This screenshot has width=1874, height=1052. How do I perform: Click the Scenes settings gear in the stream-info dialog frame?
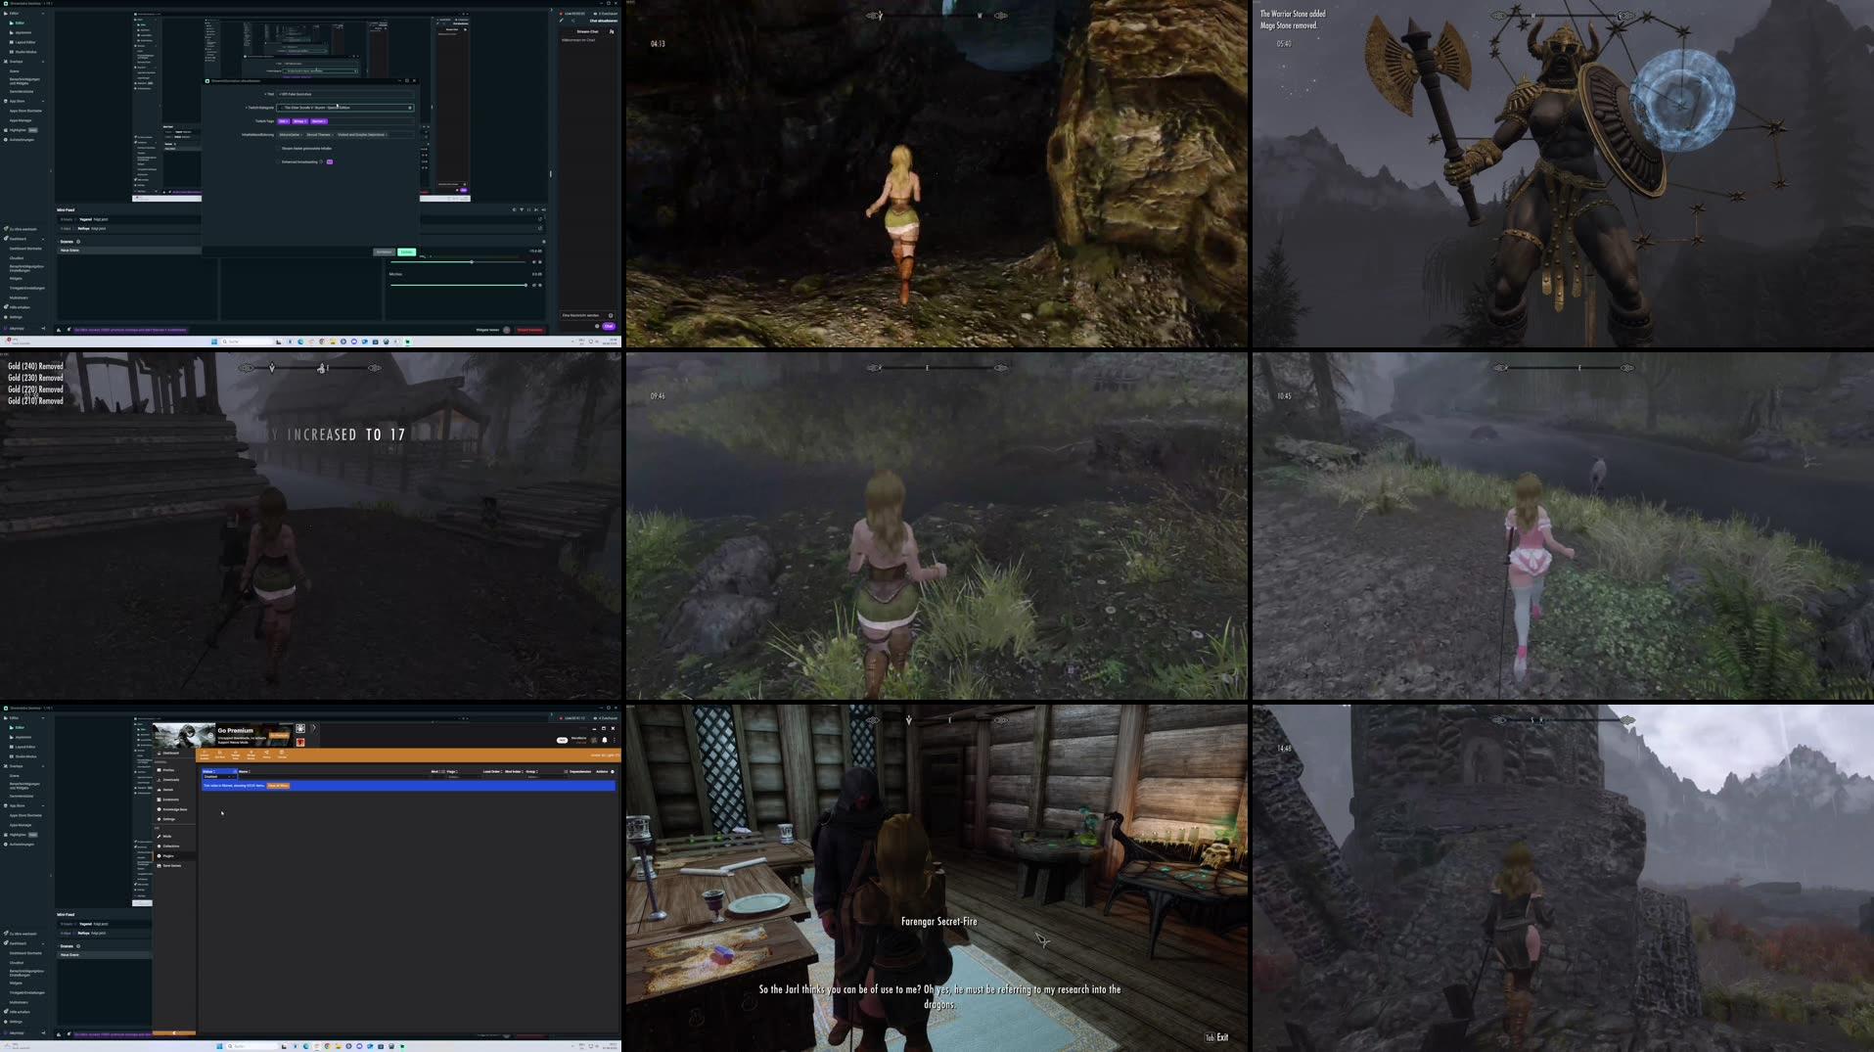pyautogui.click(x=78, y=242)
